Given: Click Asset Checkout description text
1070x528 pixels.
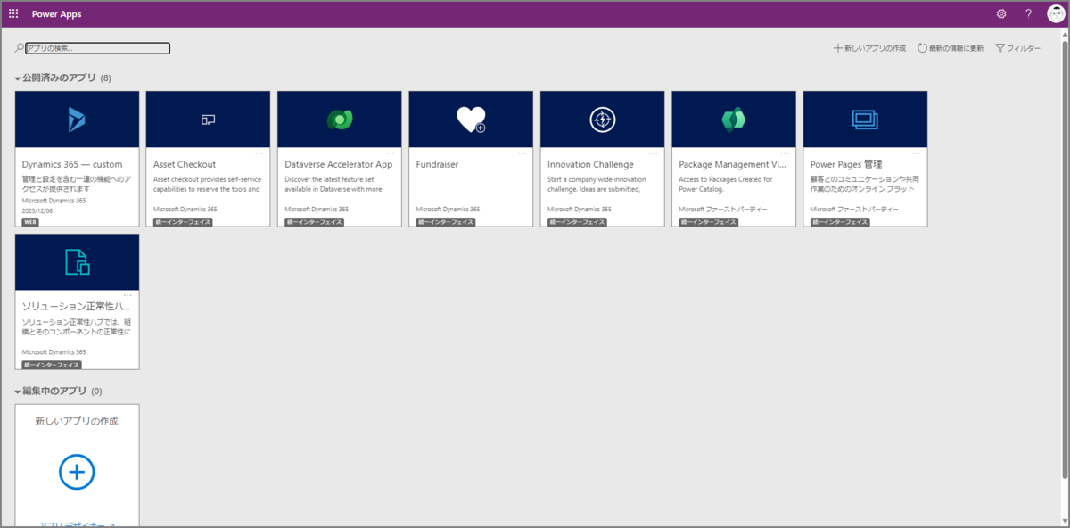Looking at the screenshot, I should tap(207, 185).
